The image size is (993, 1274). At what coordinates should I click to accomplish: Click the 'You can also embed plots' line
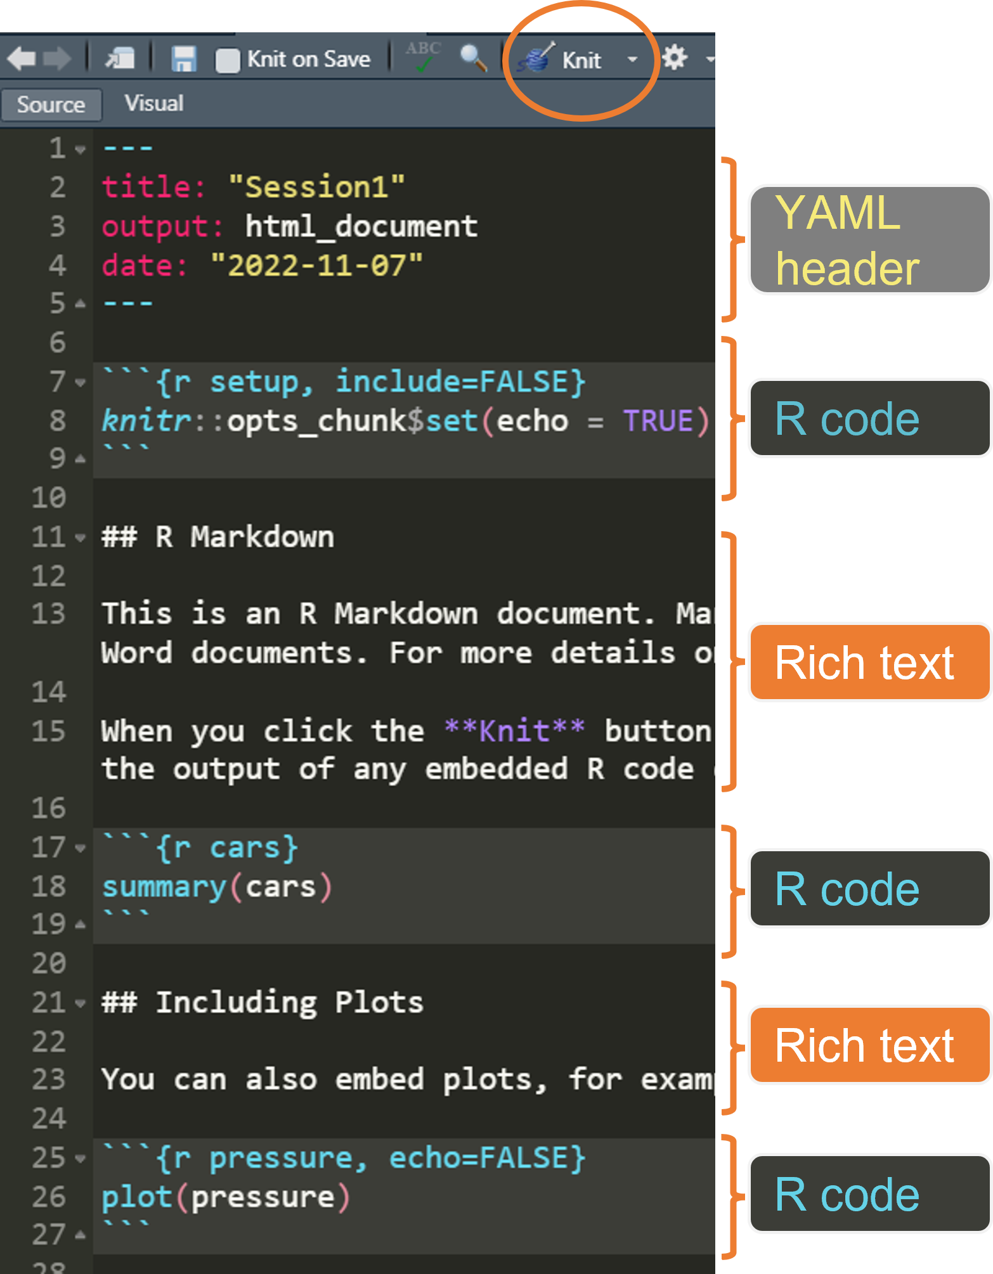pos(408,1080)
